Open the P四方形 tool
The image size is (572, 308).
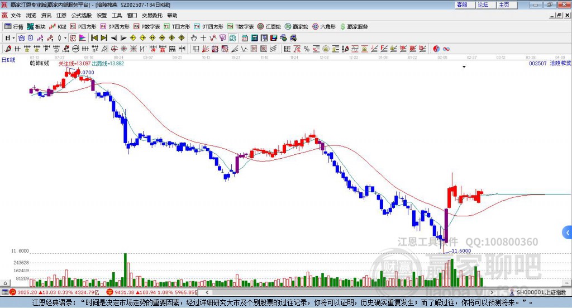click(83, 27)
